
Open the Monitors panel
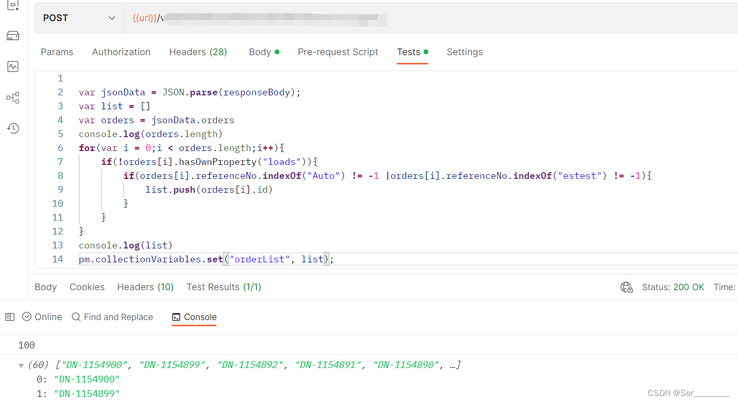[13, 66]
